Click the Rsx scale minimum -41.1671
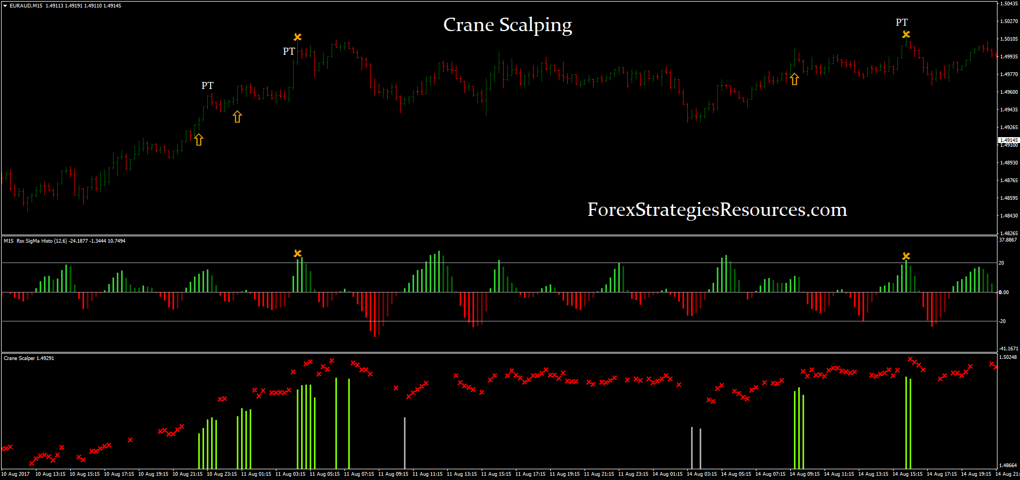Image resolution: width=1020 pixels, height=480 pixels. (x=1009, y=349)
